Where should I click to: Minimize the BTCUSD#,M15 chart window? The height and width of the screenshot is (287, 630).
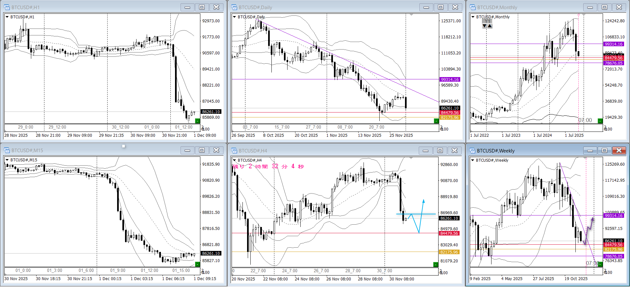[187, 150]
